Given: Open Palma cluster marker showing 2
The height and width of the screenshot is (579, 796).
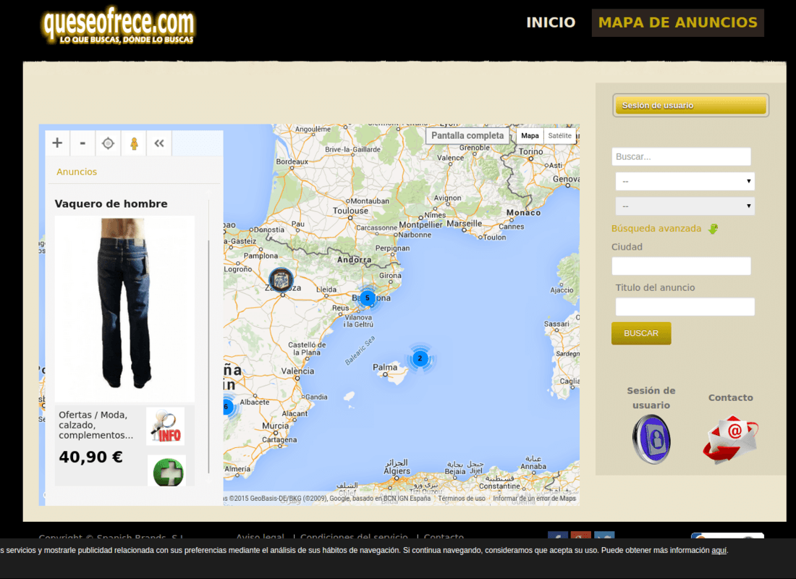Looking at the screenshot, I should [x=420, y=358].
